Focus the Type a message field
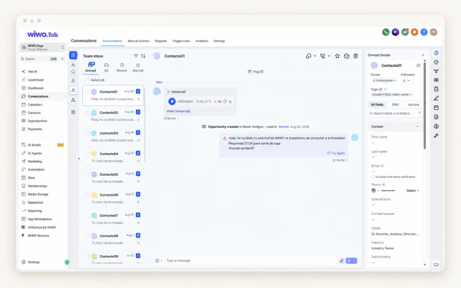 [x=251, y=261]
